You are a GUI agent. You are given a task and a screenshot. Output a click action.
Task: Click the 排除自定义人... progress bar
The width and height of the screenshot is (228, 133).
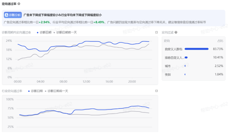pos(186,58)
